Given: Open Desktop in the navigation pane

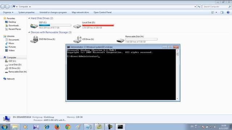Looking at the screenshot, I should coord(12,22).
